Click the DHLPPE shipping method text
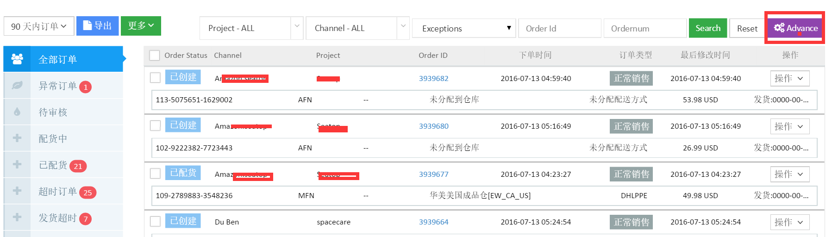832x237 pixels. 634,195
